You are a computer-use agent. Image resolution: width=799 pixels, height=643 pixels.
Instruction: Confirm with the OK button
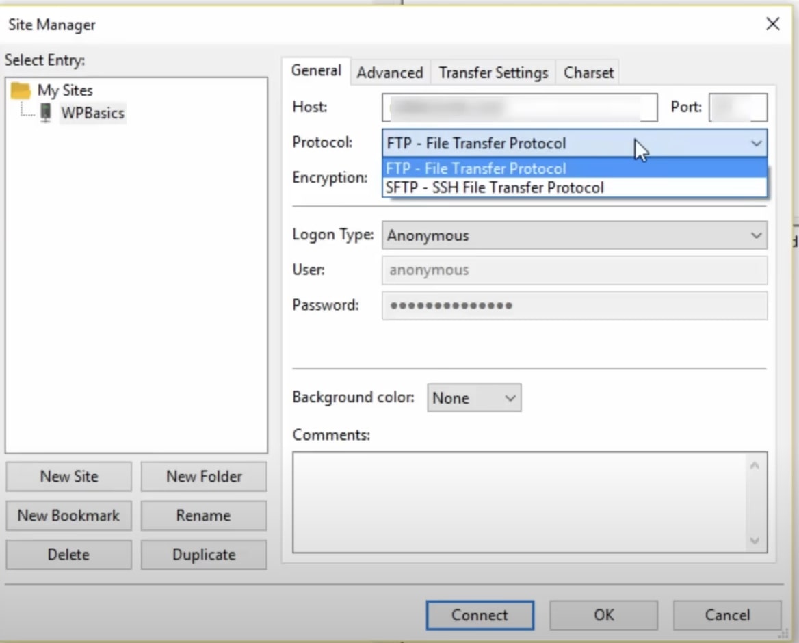(604, 616)
